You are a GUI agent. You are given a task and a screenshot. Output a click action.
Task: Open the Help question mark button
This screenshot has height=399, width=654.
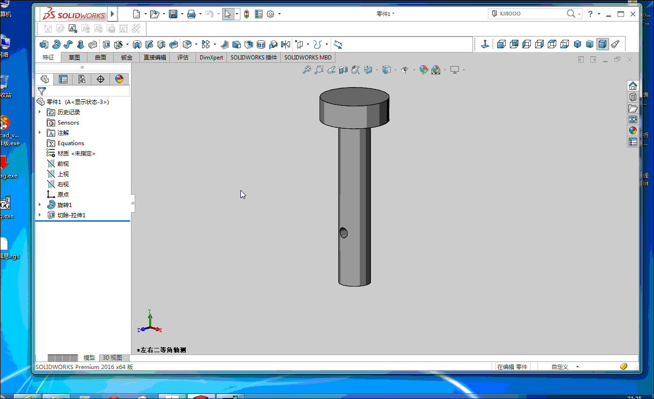pos(590,14)
